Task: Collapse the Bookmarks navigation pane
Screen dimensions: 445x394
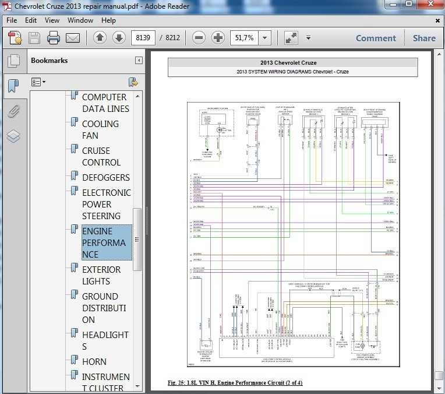Action: pos(139,61)
